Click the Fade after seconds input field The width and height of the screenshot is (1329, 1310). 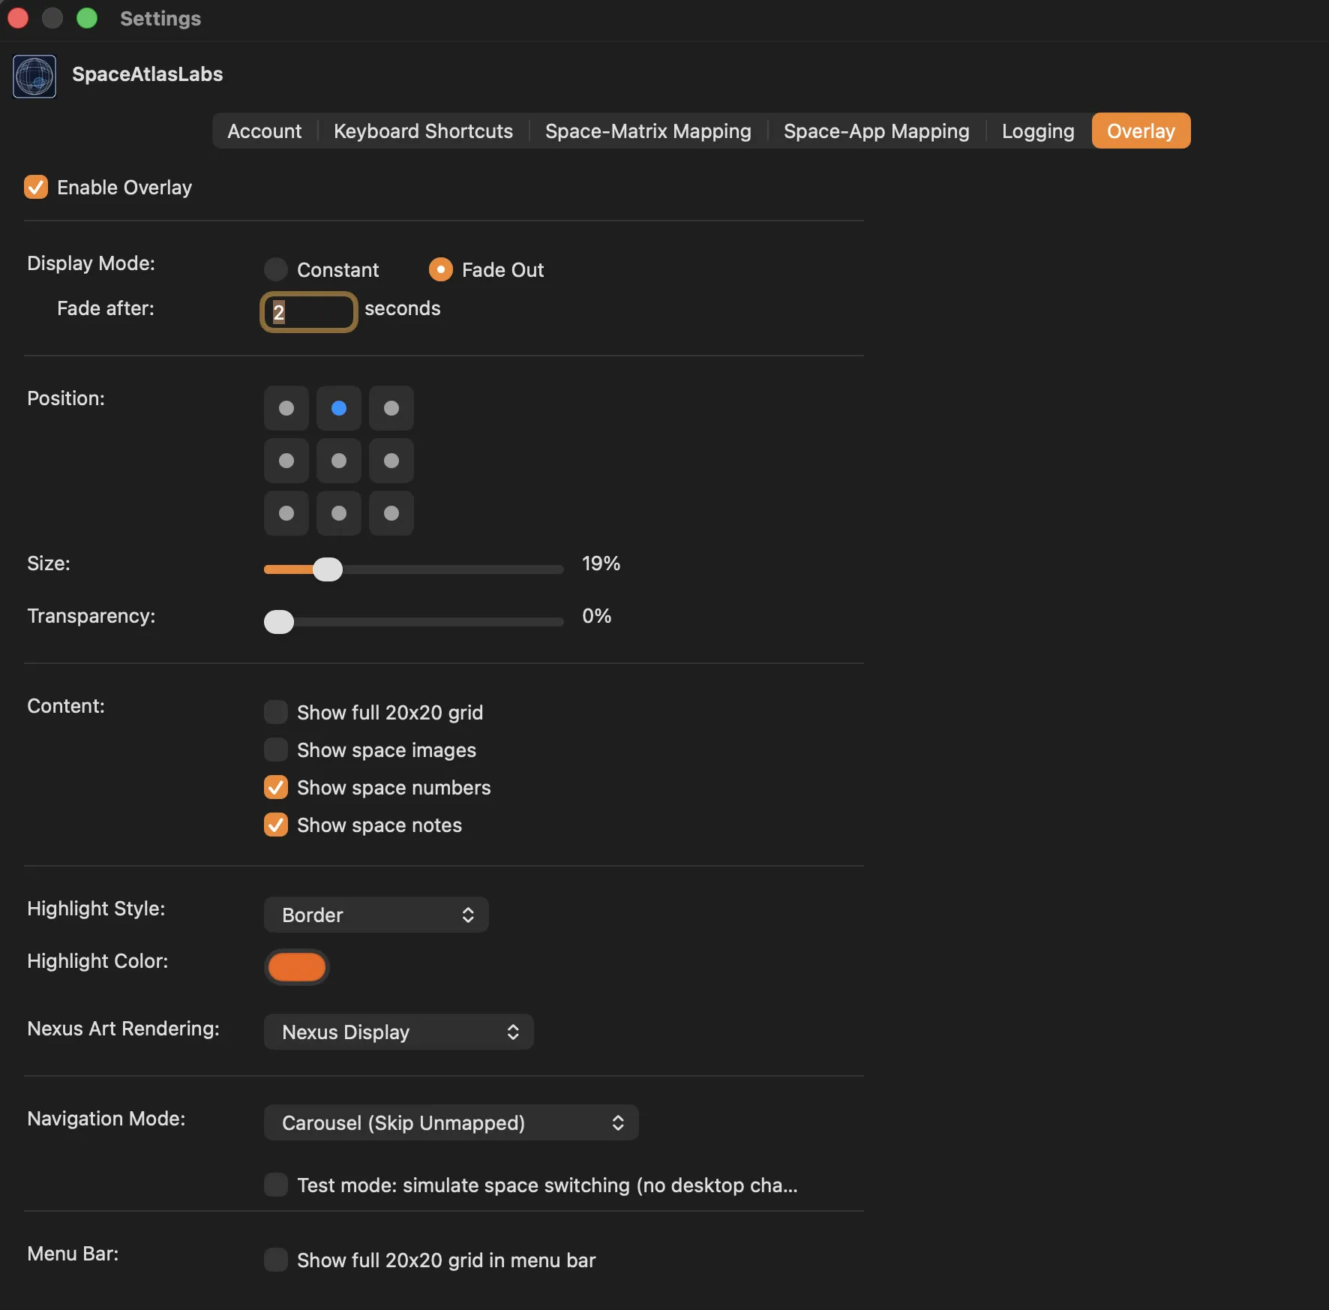pyautogui.click(x=307, y=311)
